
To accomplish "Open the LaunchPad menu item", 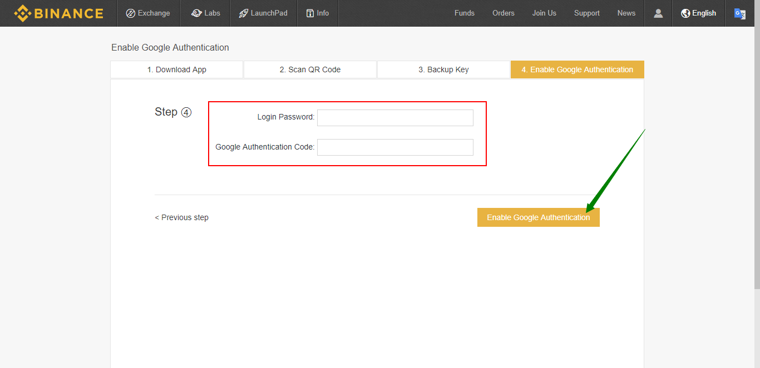I will [264, 13].
